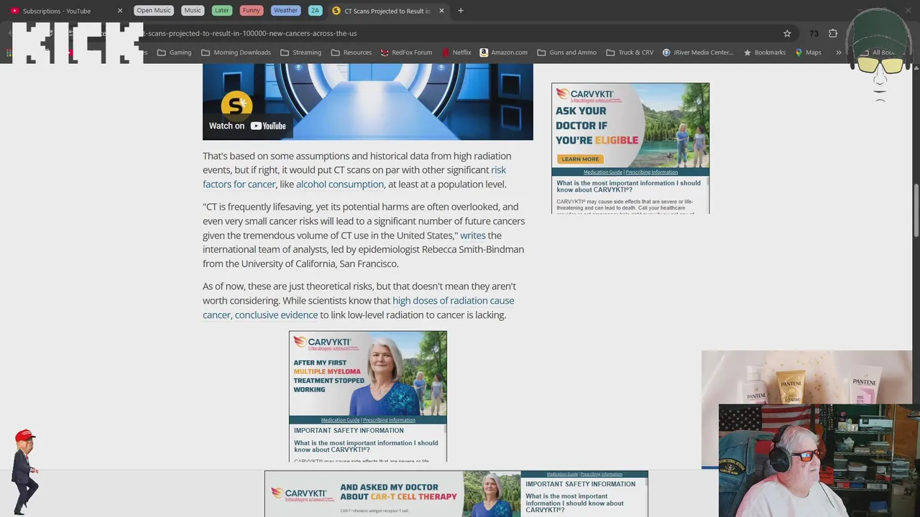Open the 'Music' tab group

pyautogui.click(x=193, y=11)
